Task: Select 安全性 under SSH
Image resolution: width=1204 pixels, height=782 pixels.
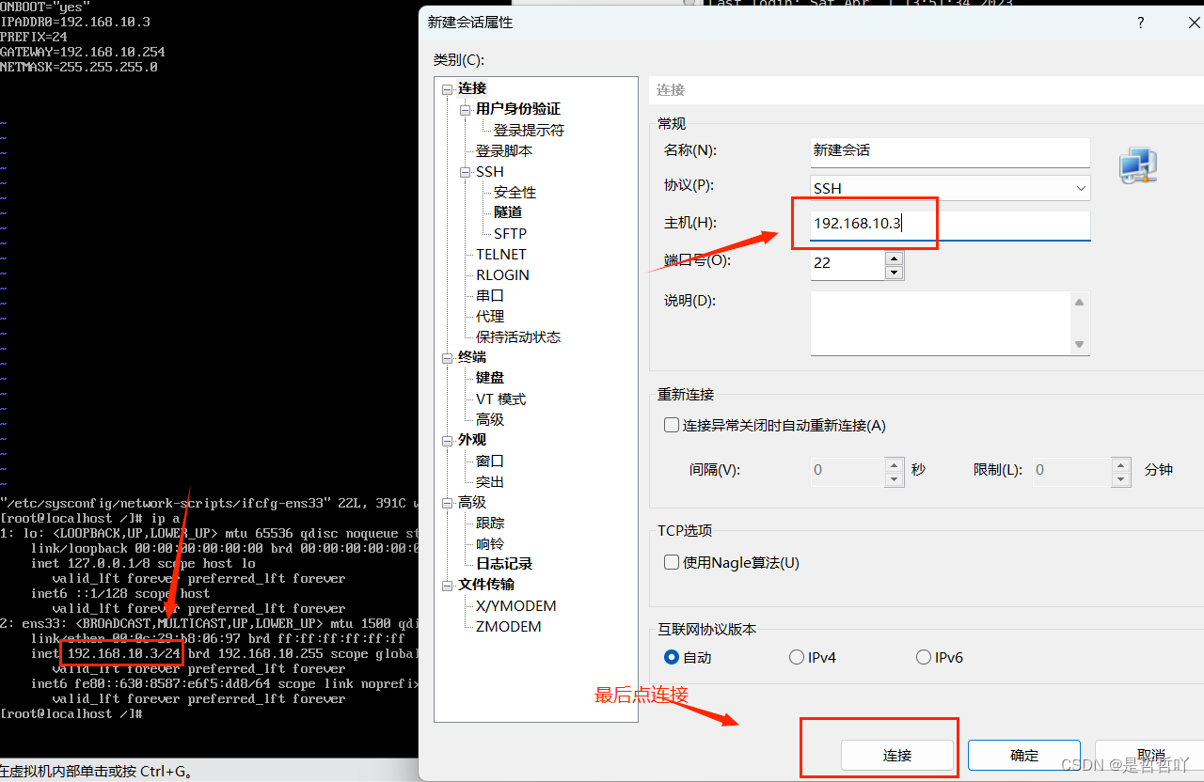Action: (515, 192)
